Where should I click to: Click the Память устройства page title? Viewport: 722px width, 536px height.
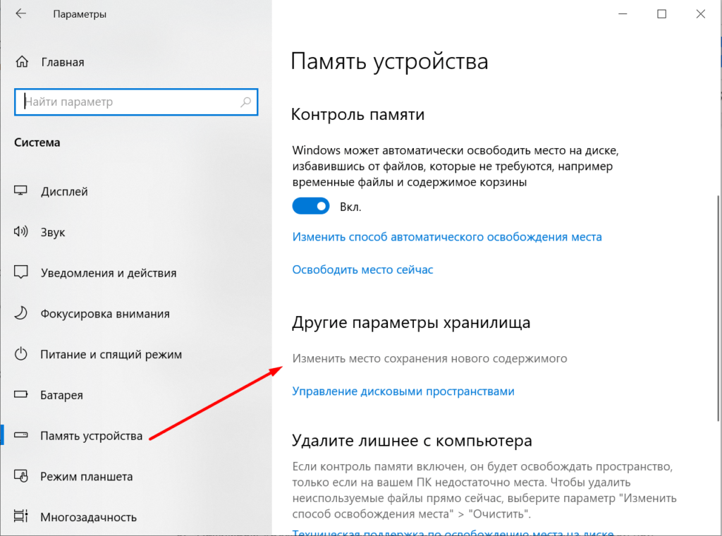[389, 61]
